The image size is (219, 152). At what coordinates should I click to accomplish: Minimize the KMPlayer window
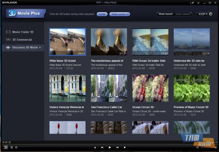click(205, 3)
